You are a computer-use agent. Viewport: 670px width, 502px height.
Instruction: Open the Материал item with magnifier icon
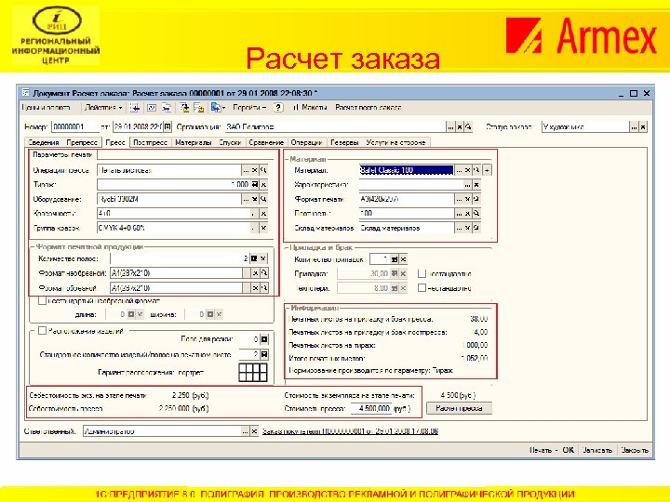[476, 170]
